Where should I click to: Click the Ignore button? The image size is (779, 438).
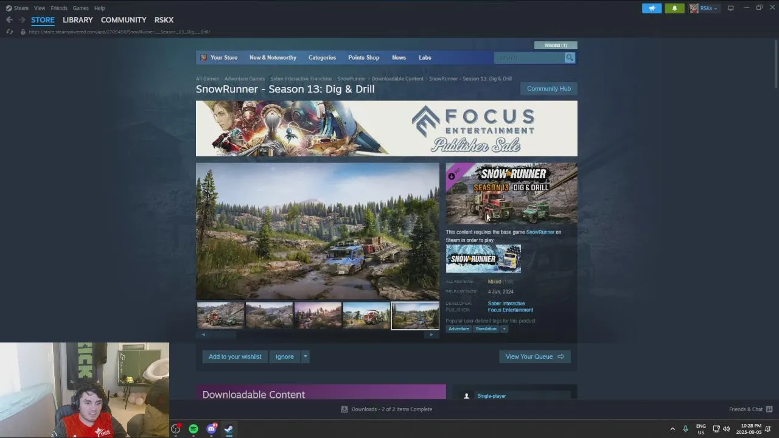pyautogui.click(x=284, y=356)
